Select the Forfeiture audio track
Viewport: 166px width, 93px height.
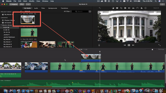click(82, 84)
